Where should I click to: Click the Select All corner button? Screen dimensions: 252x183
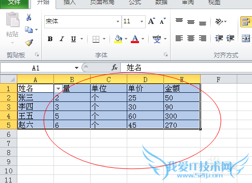click(9, 79)
